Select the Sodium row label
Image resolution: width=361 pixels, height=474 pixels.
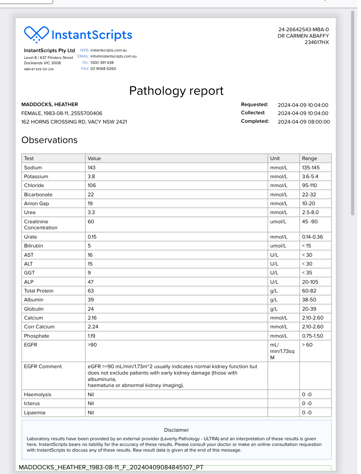coord(33,168)
